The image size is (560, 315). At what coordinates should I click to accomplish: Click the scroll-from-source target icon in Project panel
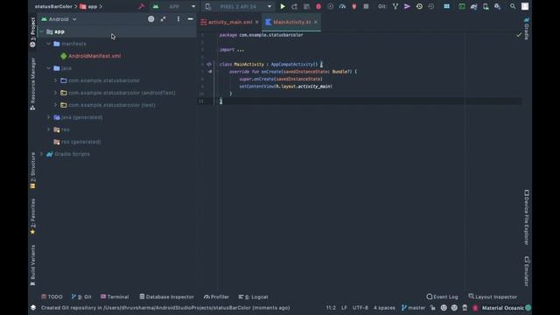pos(151,19)
